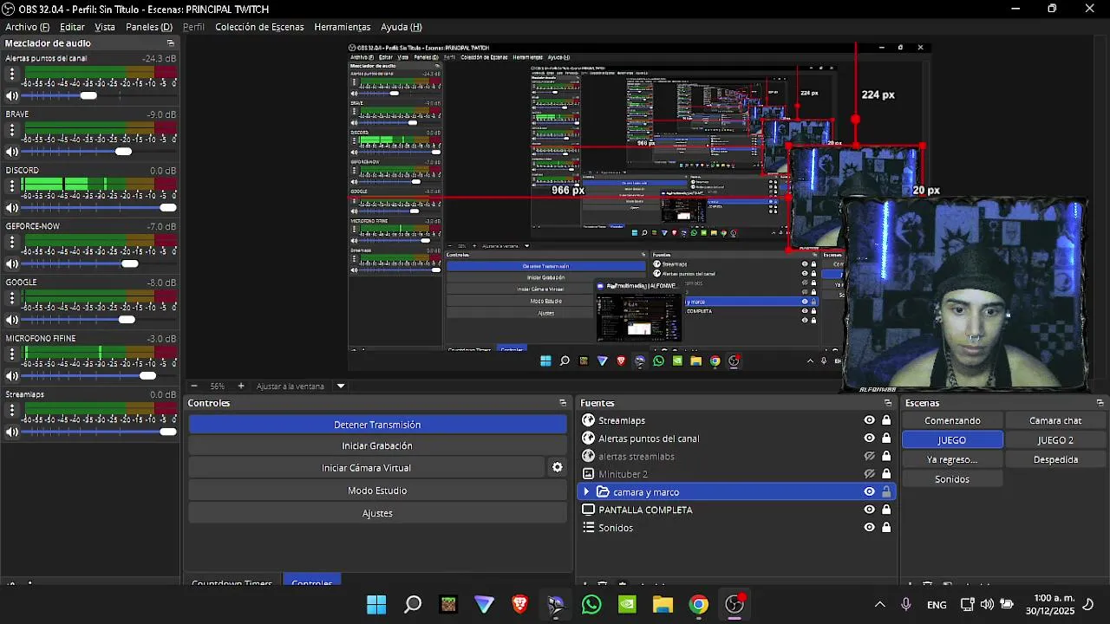
Task: Show the alertas streamlabs source
Action: pyautogui.click(x=869, y=456)
